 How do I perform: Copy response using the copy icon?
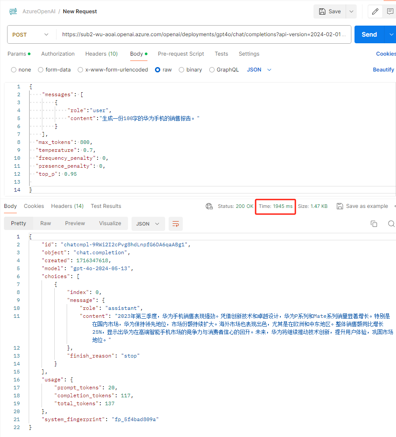tap(374, 224)
